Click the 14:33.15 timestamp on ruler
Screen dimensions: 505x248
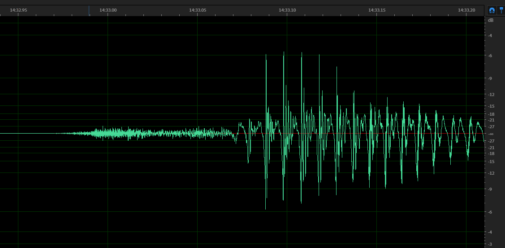tap(377, 10)
